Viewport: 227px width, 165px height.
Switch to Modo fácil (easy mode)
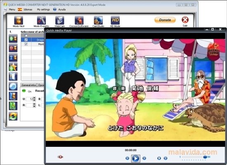[x=19, y=20]
